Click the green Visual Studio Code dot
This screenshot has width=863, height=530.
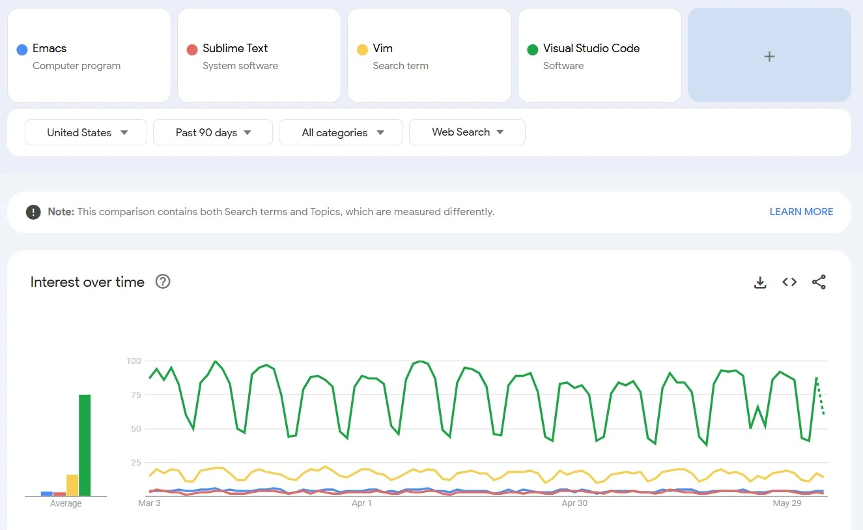pyautogui.click(x=533, y=50)
